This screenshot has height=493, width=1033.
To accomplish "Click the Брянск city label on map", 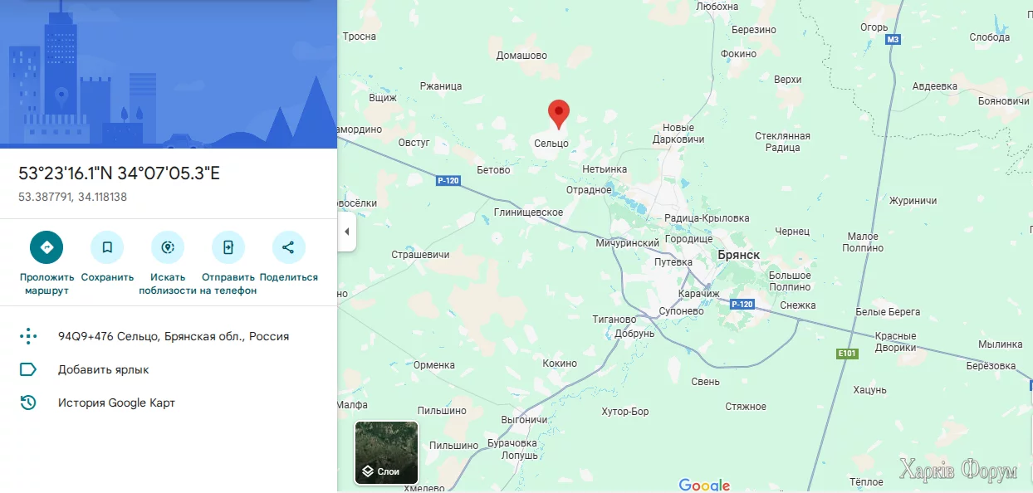I will 739,255.
